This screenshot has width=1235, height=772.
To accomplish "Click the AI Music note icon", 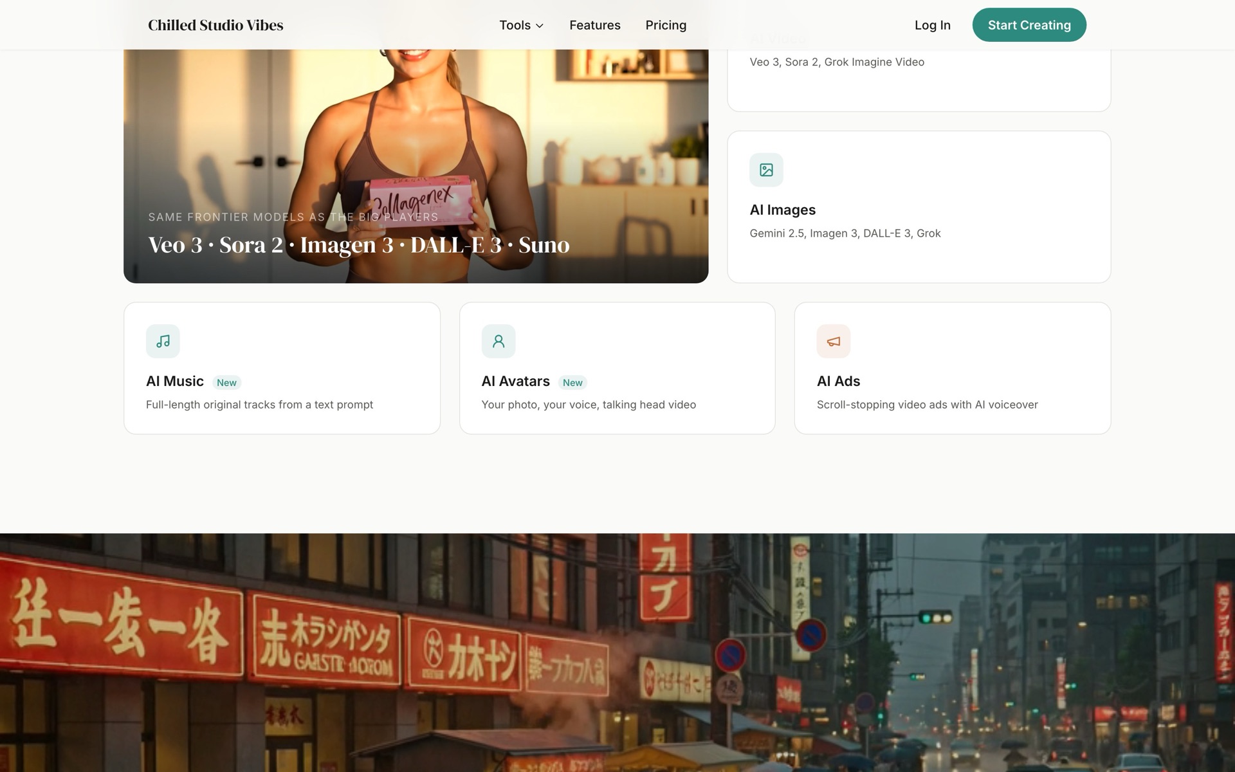I will [x=163, y=341].
